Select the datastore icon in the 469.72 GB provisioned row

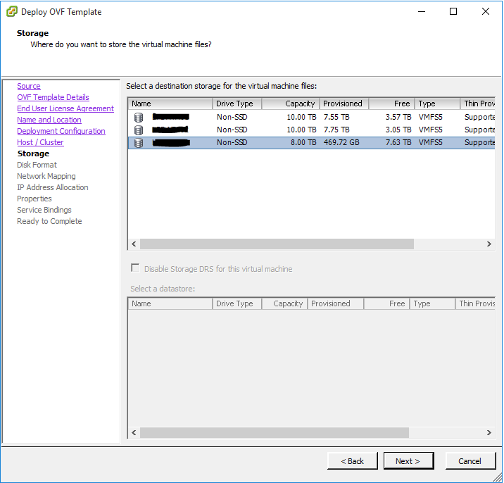tap(139, 142)
